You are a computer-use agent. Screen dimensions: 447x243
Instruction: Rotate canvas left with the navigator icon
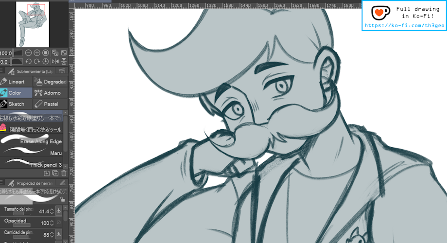[x=29, y=61]
